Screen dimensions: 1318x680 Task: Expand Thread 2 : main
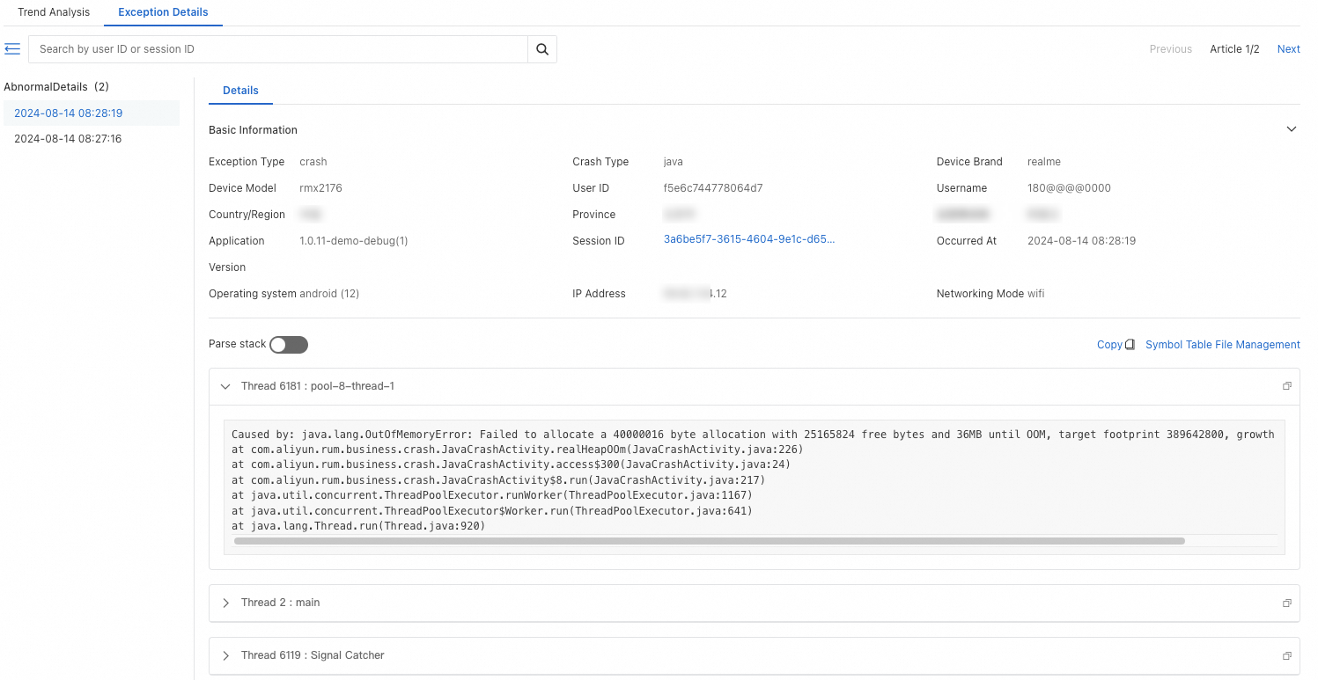pos(225,603)
